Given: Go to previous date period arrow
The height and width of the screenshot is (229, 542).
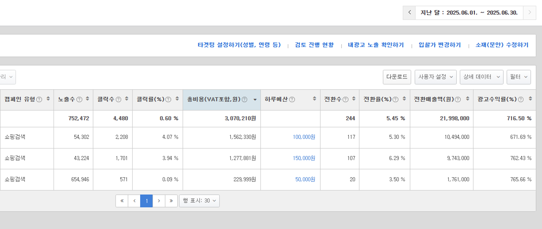Looking at the screenshot, I should point(409,13).
